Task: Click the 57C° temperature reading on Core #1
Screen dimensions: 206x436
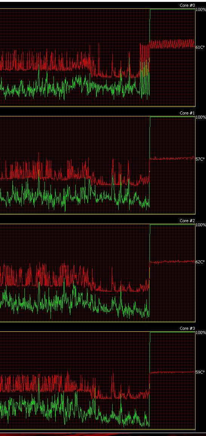Action: click(200, 159)
